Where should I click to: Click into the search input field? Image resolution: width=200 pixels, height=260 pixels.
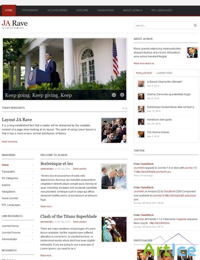pos(163,25)
